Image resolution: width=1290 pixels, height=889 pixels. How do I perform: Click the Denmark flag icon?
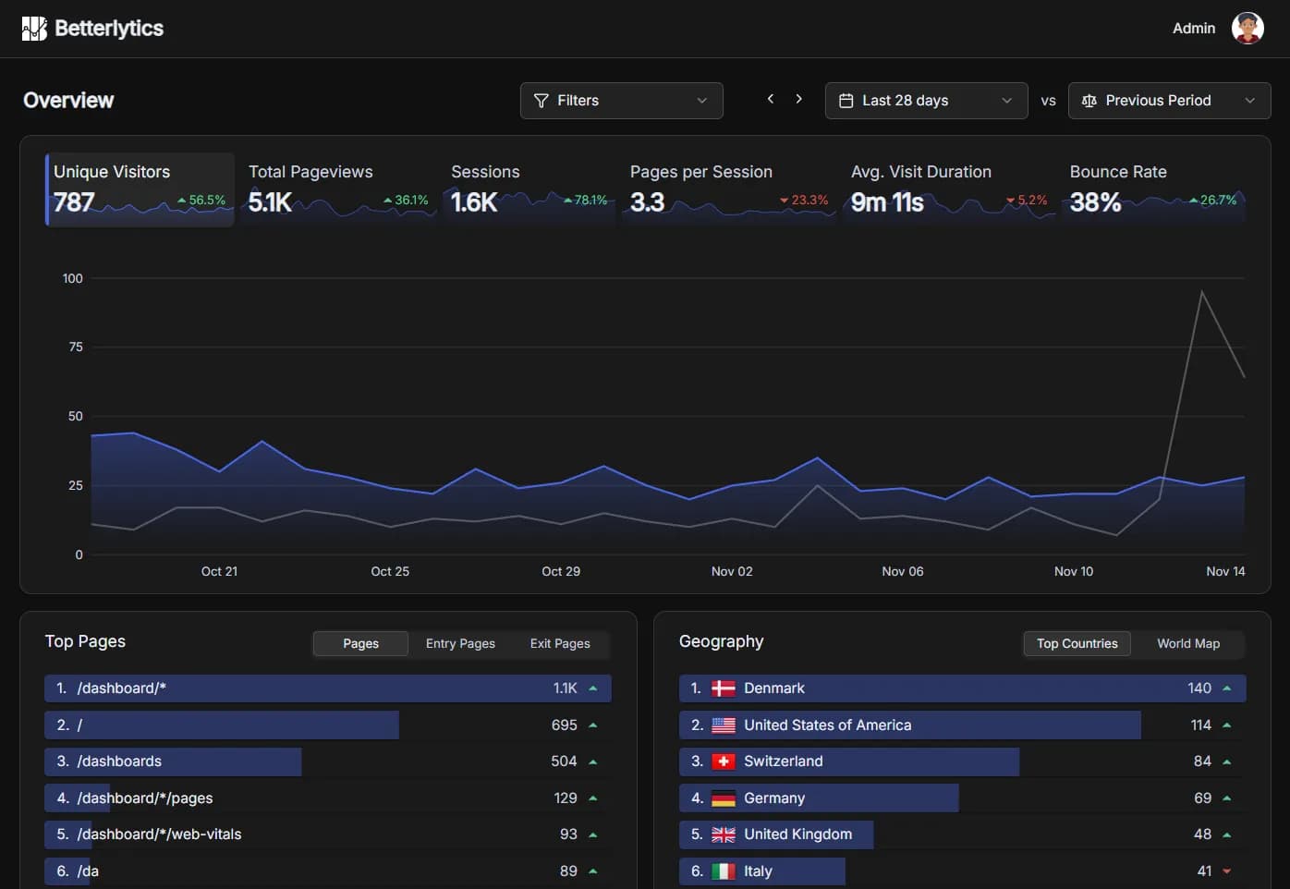[724, 688]
